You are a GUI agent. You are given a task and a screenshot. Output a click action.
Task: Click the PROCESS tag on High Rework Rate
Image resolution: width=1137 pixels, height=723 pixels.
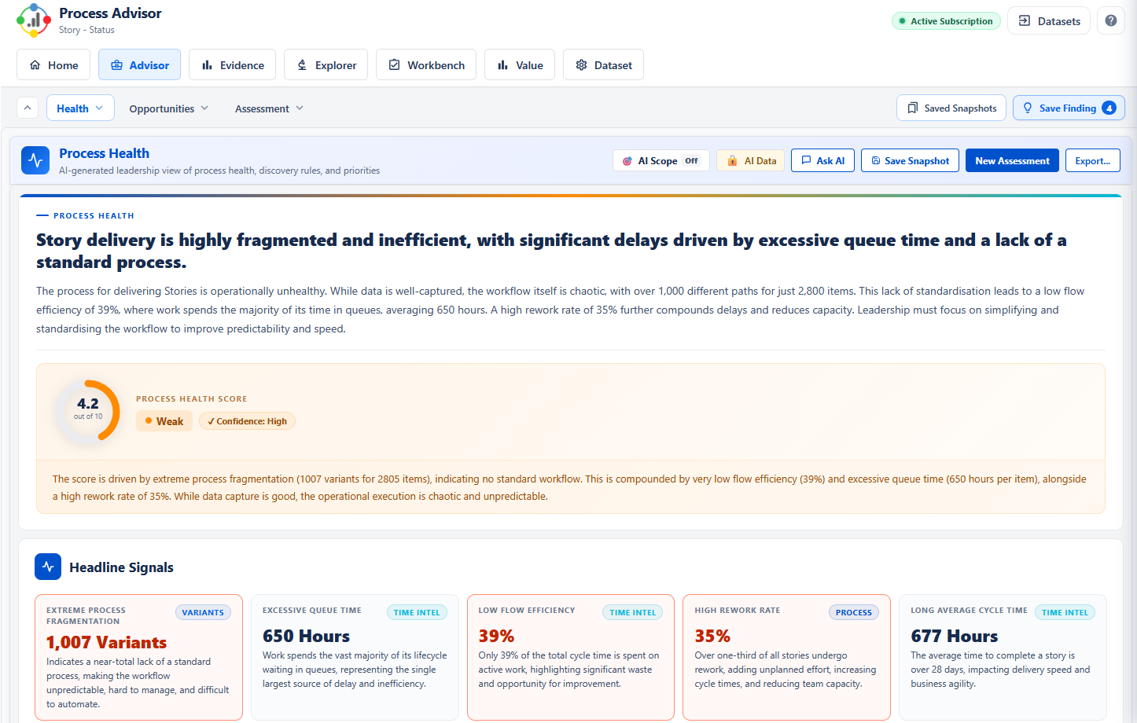pyautogui.click(x=854, y=612)
